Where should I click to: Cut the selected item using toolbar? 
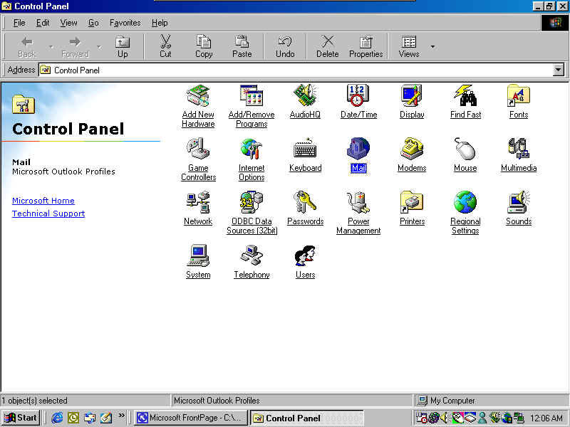point(165,46)
